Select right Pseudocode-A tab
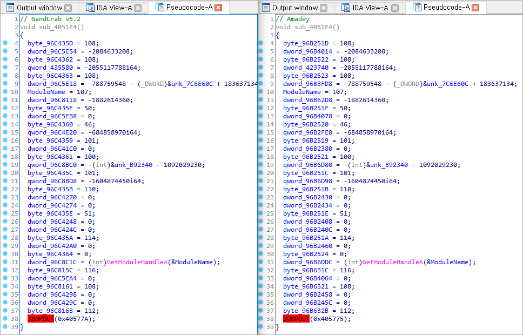 click(446, 8)
